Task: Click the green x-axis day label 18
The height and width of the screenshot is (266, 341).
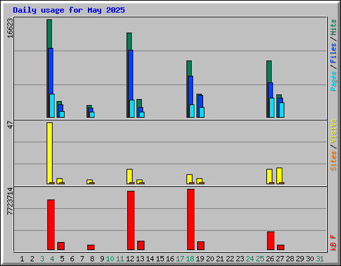Action: 190,259
